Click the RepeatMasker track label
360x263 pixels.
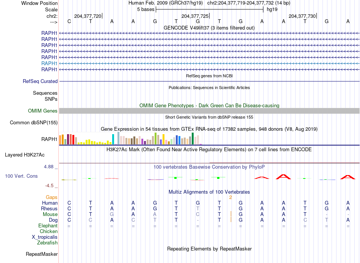(42, 254)
